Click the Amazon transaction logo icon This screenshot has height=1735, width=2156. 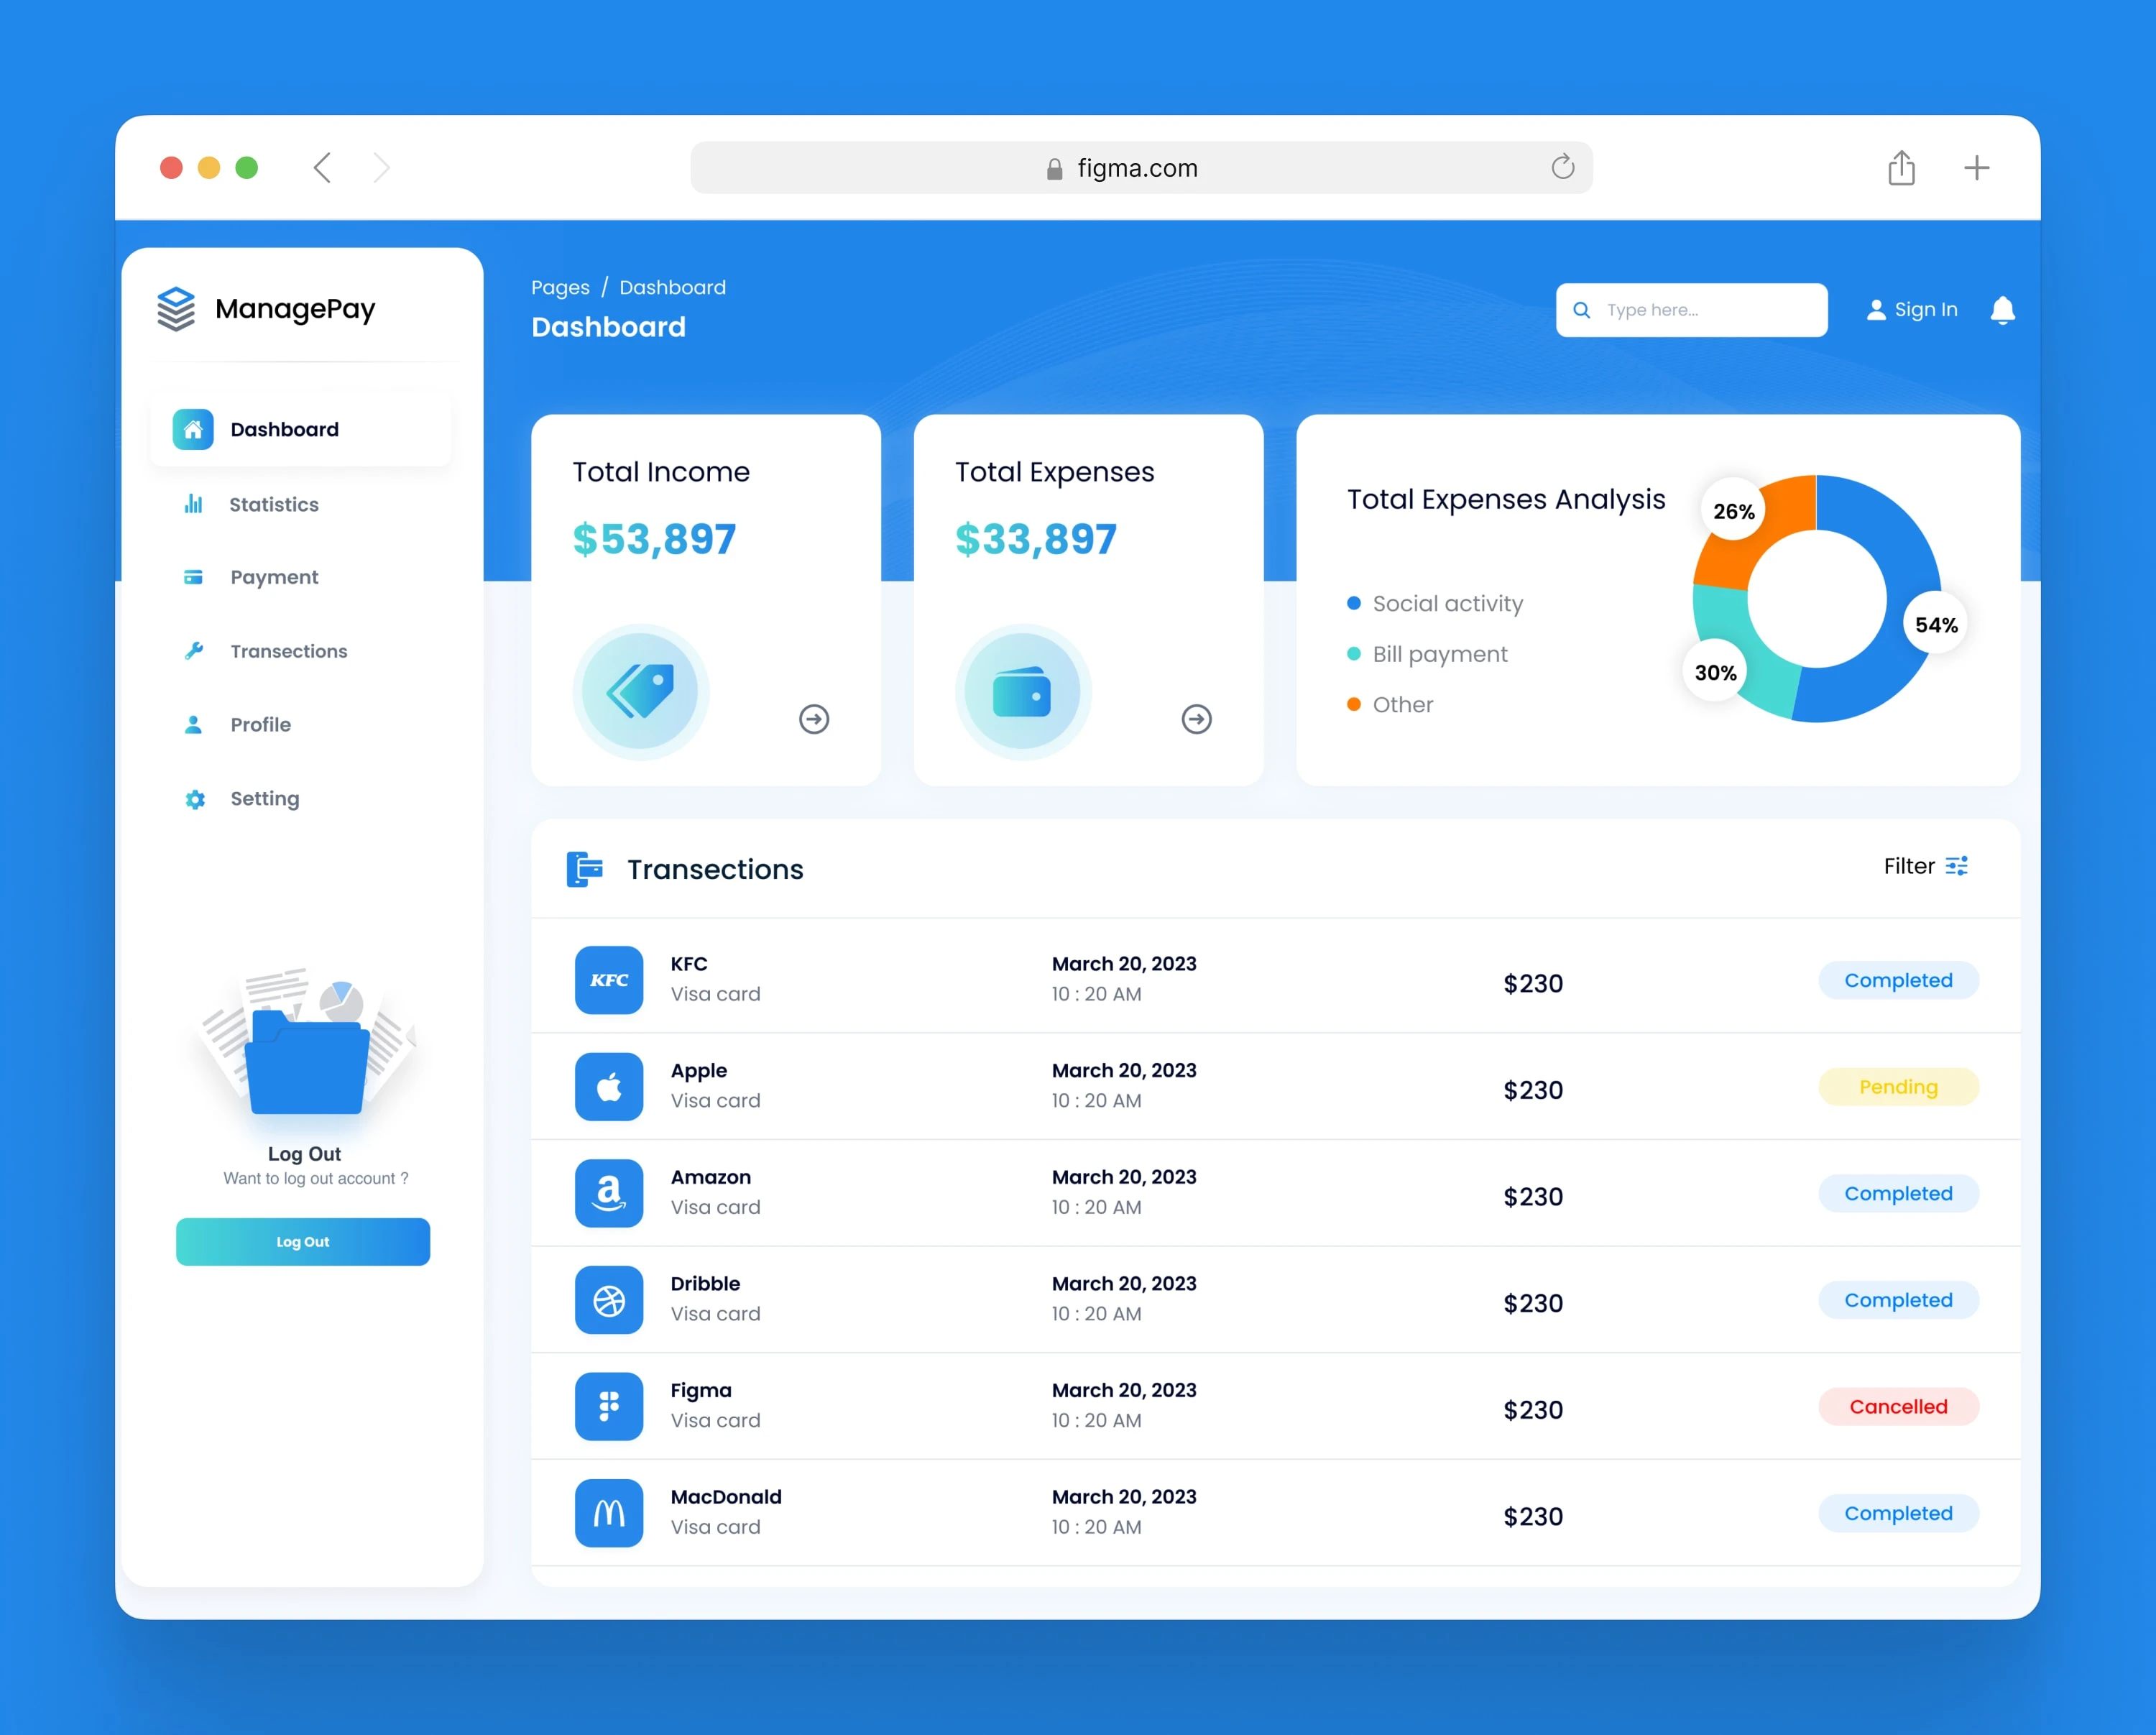pos(609,1193)
